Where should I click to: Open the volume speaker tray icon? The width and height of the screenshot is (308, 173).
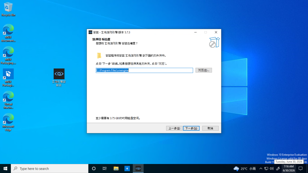click(x=272, y=168)
